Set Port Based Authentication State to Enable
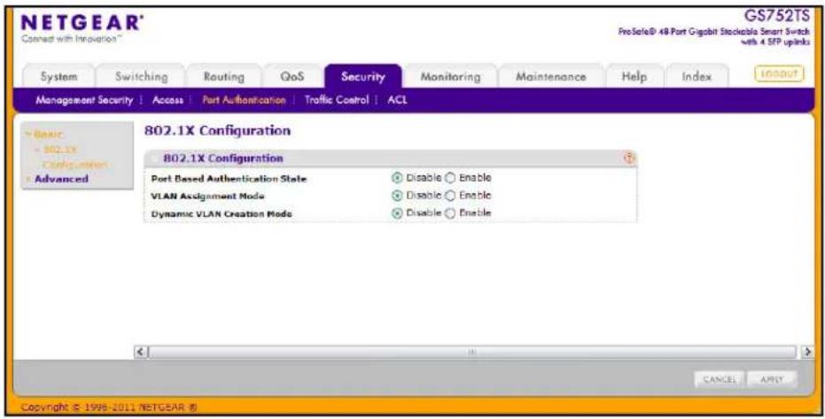Viewport: 825px width, 419px height. (x=450, y=178)
